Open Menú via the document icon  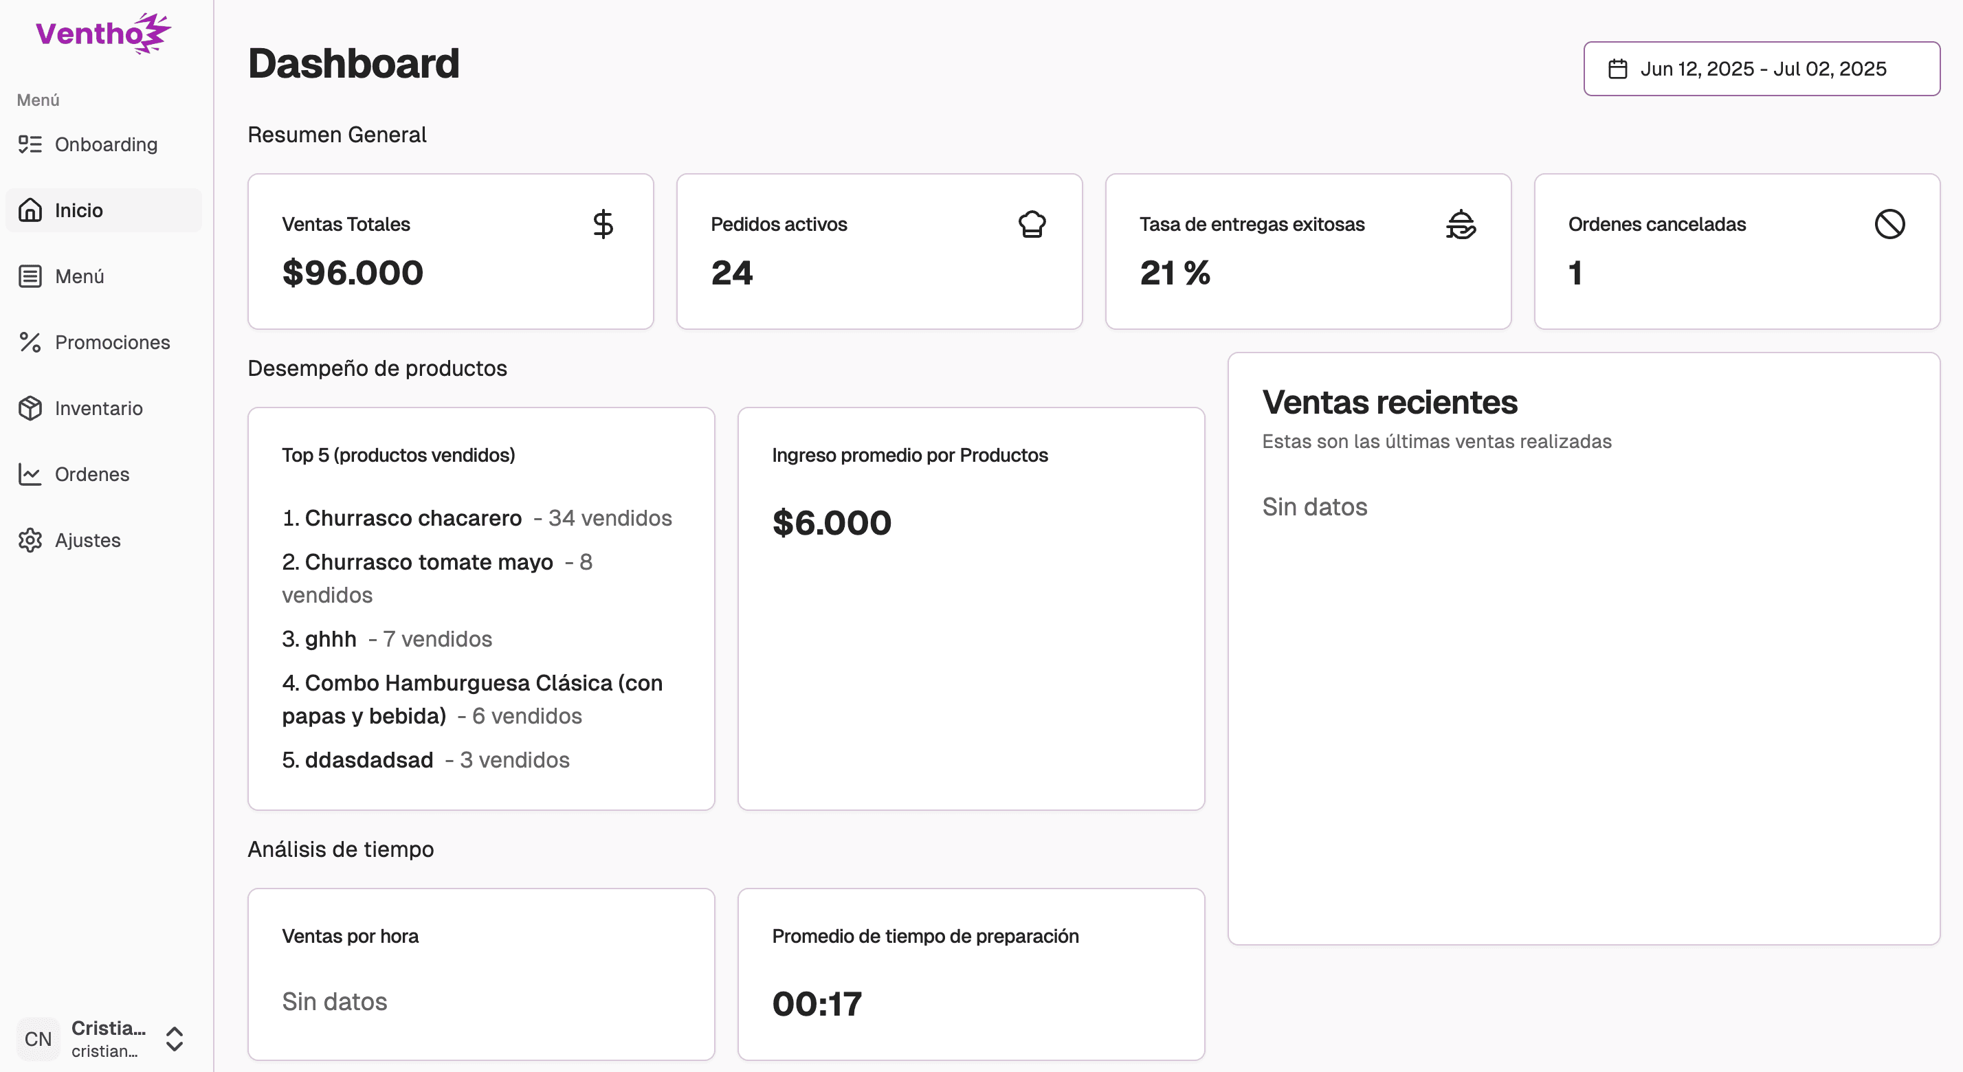pyautogui.click(x=30, y=276)
